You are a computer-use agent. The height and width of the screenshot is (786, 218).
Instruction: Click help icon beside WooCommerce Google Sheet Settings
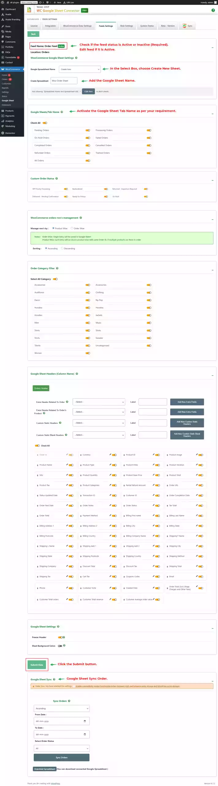(x=76, y=58)
